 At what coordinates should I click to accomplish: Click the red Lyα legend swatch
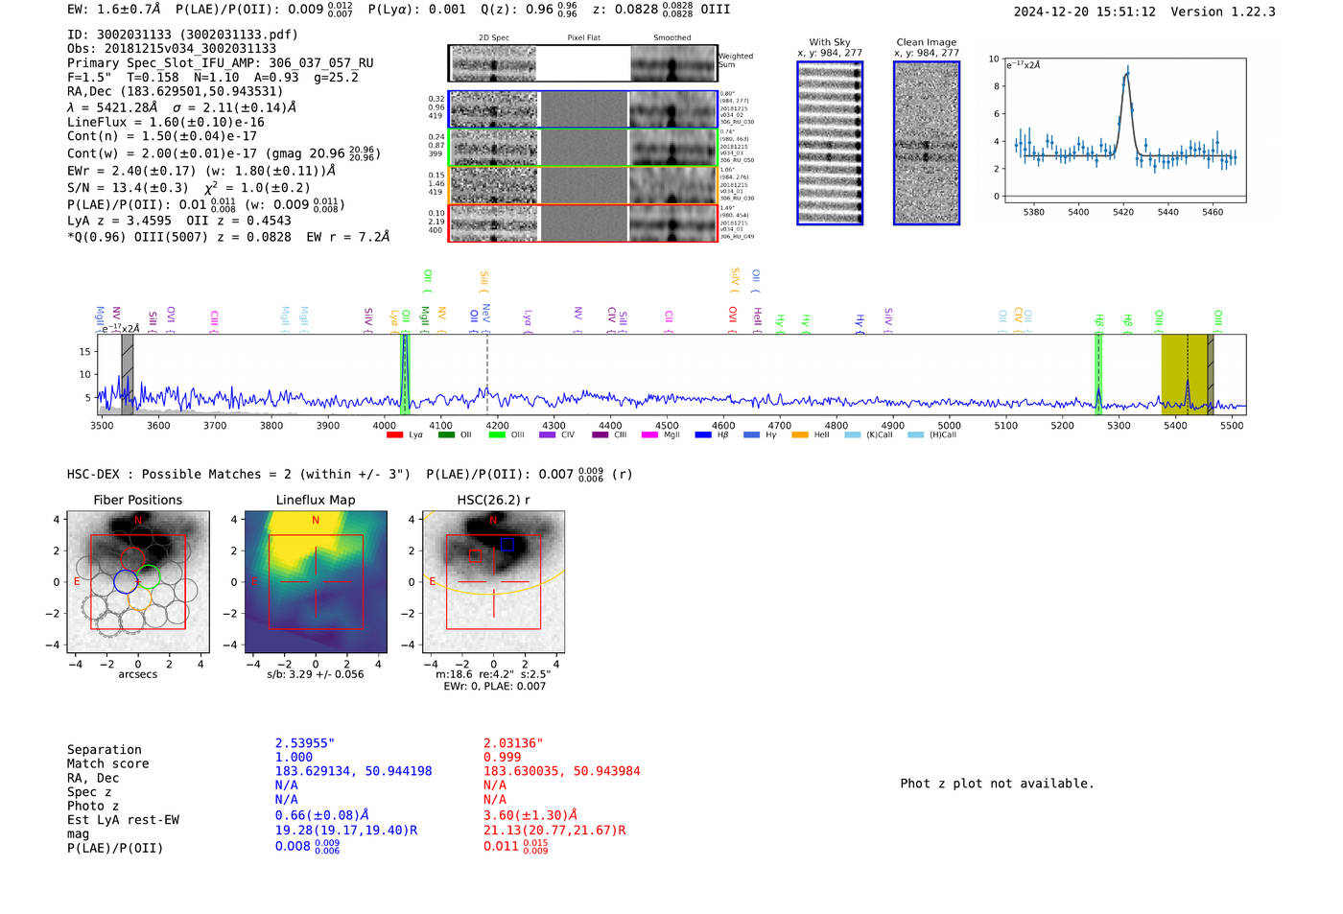[394, 435]
